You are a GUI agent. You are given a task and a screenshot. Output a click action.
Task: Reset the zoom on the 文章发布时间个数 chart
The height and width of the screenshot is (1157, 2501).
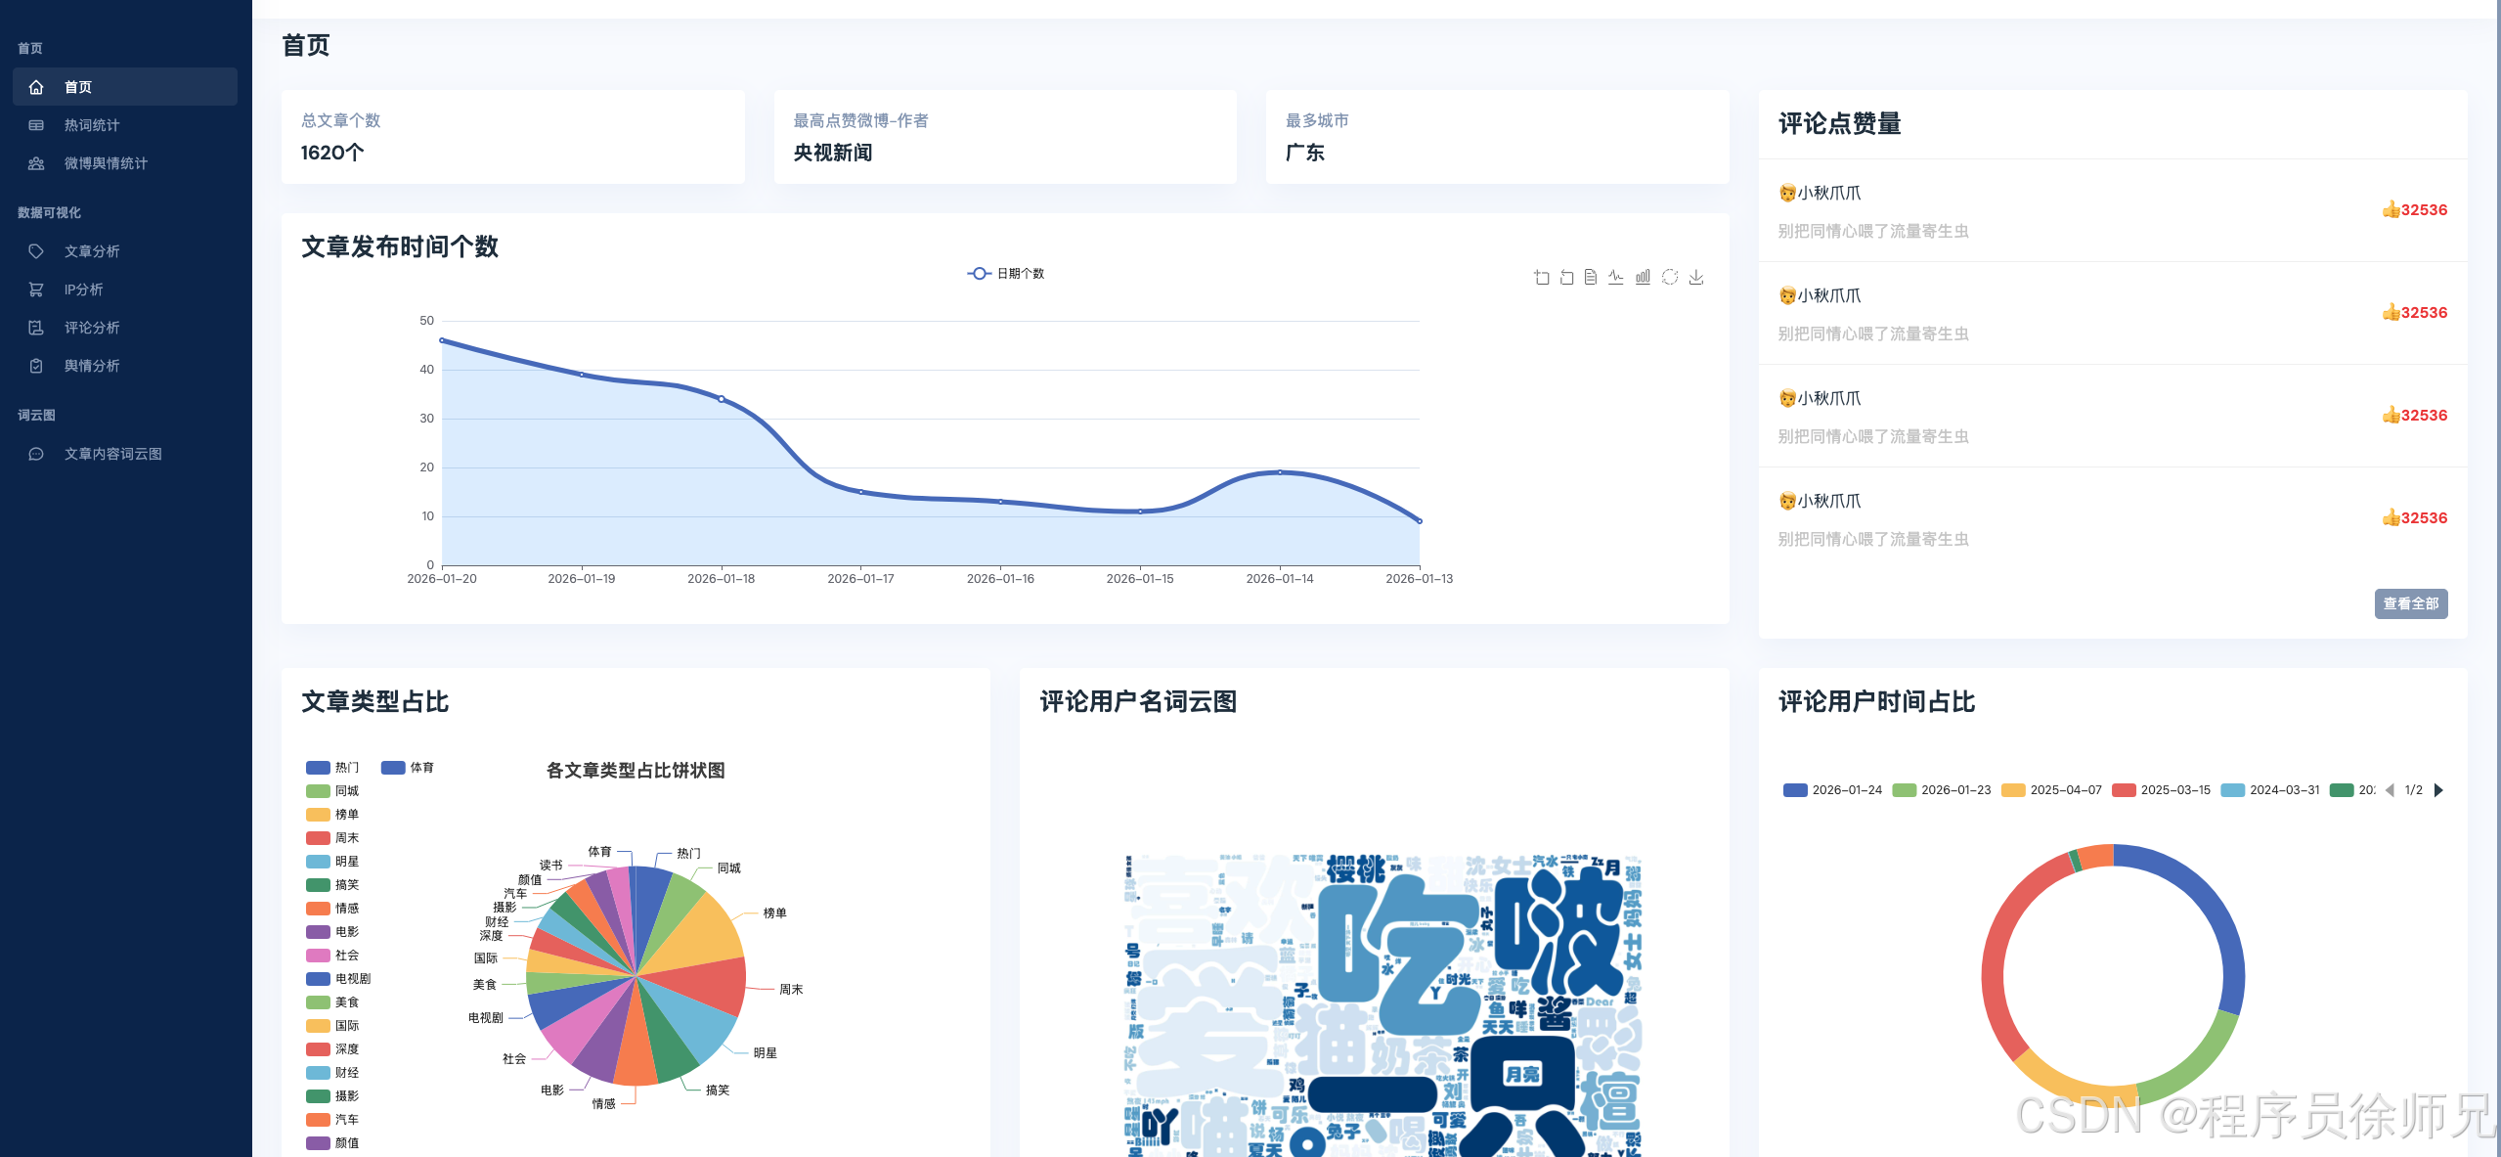point(1567,279)
